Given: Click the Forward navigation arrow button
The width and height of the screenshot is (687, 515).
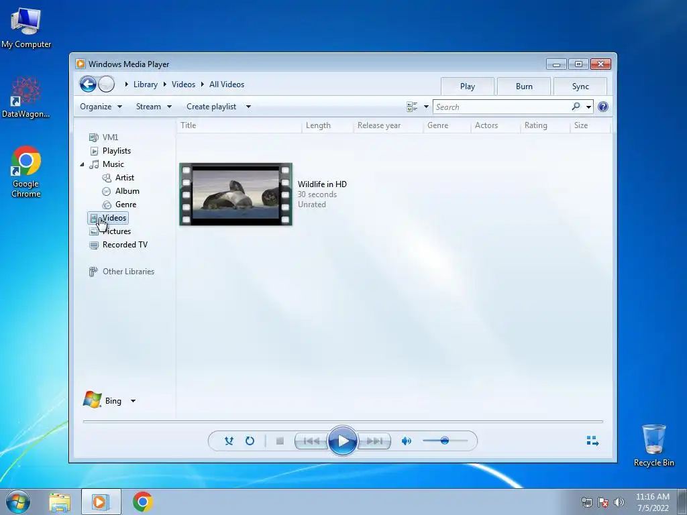Looking at the screenshot, I should (x=107, y=84).
